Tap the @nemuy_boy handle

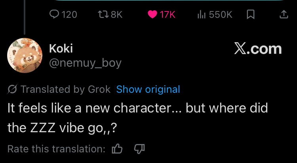[x=85, y=63]
